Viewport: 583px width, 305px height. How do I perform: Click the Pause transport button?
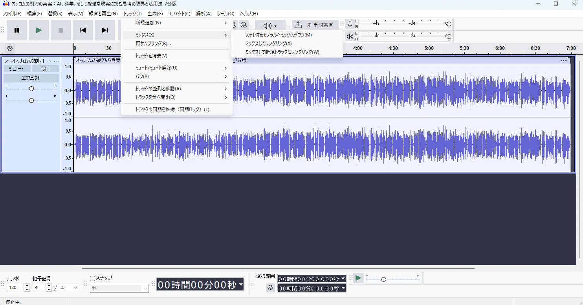click(17, 30)
